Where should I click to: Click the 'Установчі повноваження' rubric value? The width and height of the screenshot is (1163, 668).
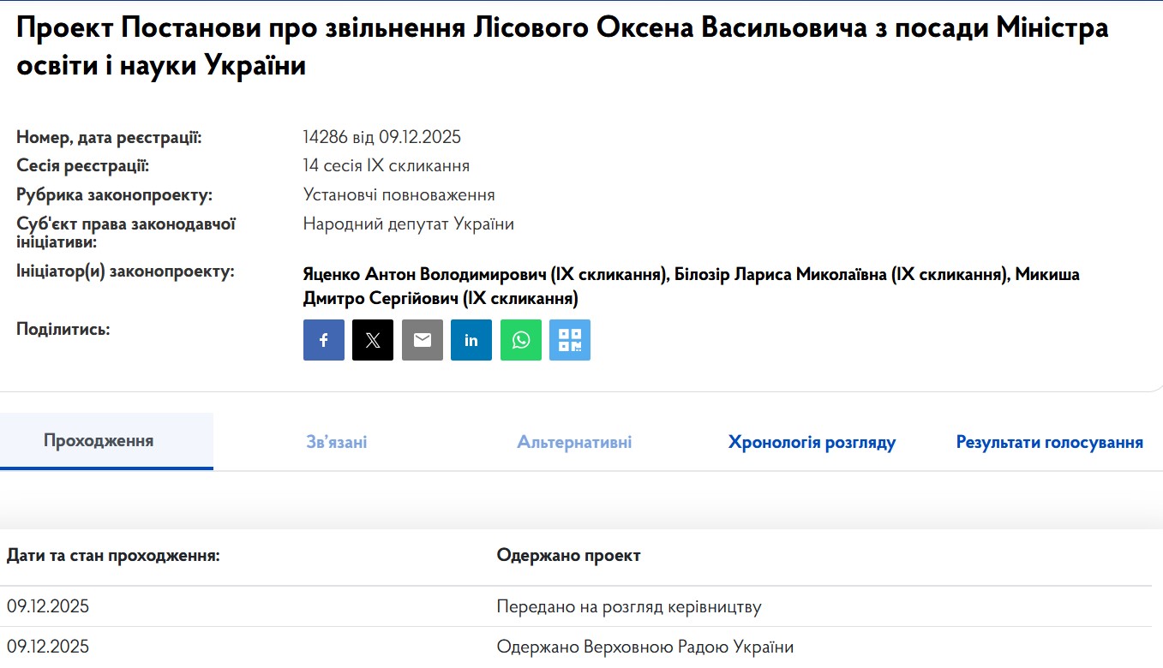[x=399, y=195]
